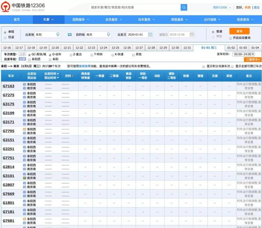Expand the 会员服务 navigation menu
262x228 pixels.
tap(114, 20)
